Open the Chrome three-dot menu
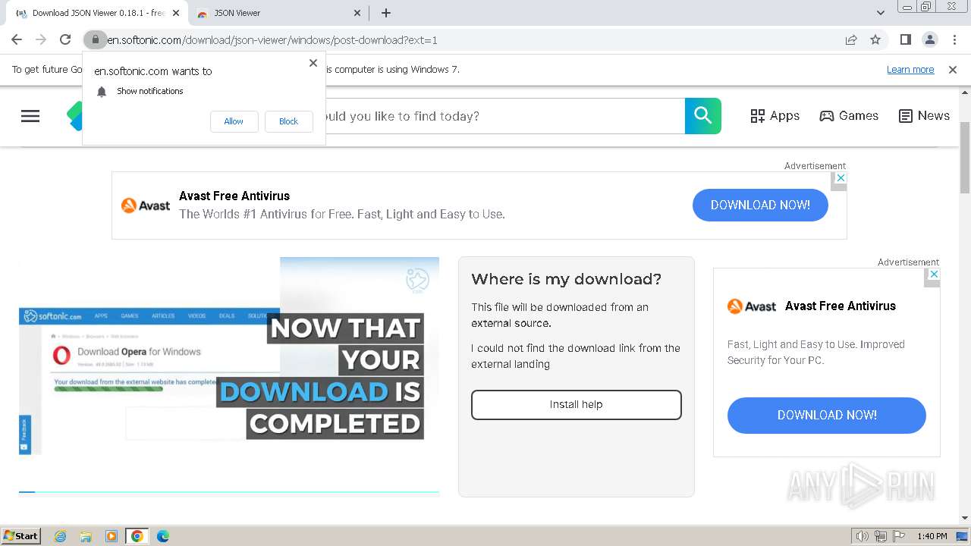This screenshot has width=971, height=546. [x=954, y=39]
